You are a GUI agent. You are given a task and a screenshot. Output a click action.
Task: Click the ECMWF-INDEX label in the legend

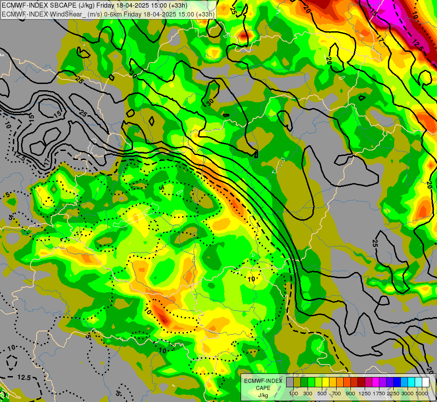[263, 381]
